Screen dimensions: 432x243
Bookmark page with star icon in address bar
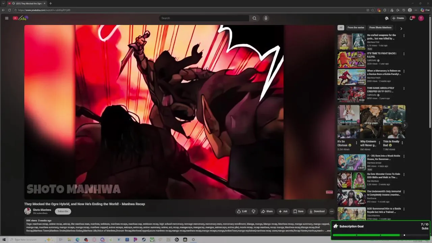coord(373,10)
